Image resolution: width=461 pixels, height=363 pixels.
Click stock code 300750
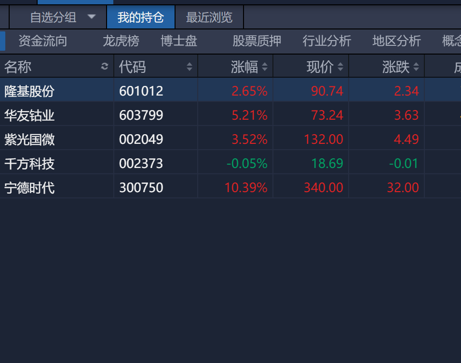point(141,188)
